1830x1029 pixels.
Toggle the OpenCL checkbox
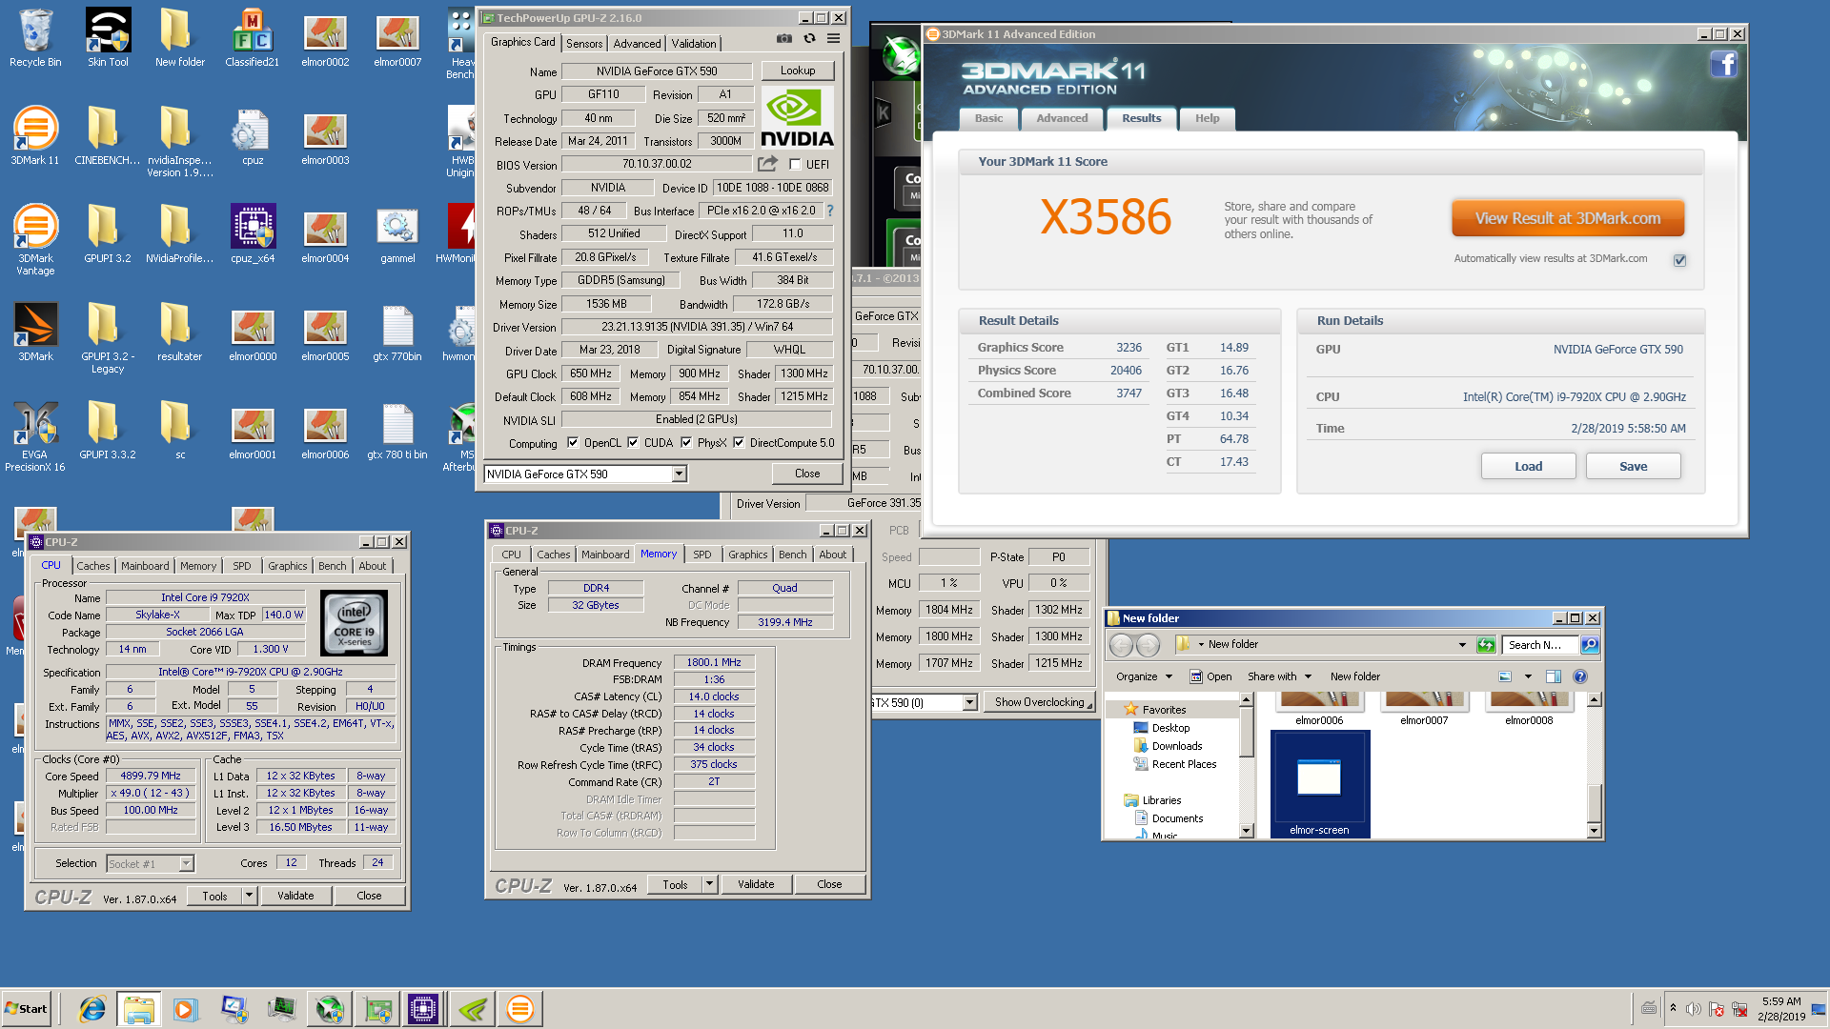pyautogui.click(x=573, y=442)
